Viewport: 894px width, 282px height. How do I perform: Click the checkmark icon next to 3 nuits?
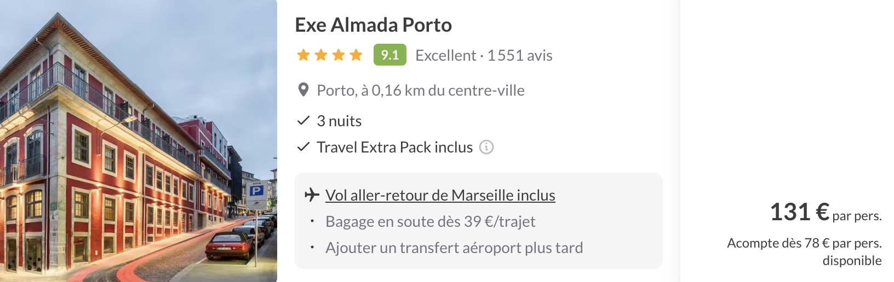(x=303, y=121)
